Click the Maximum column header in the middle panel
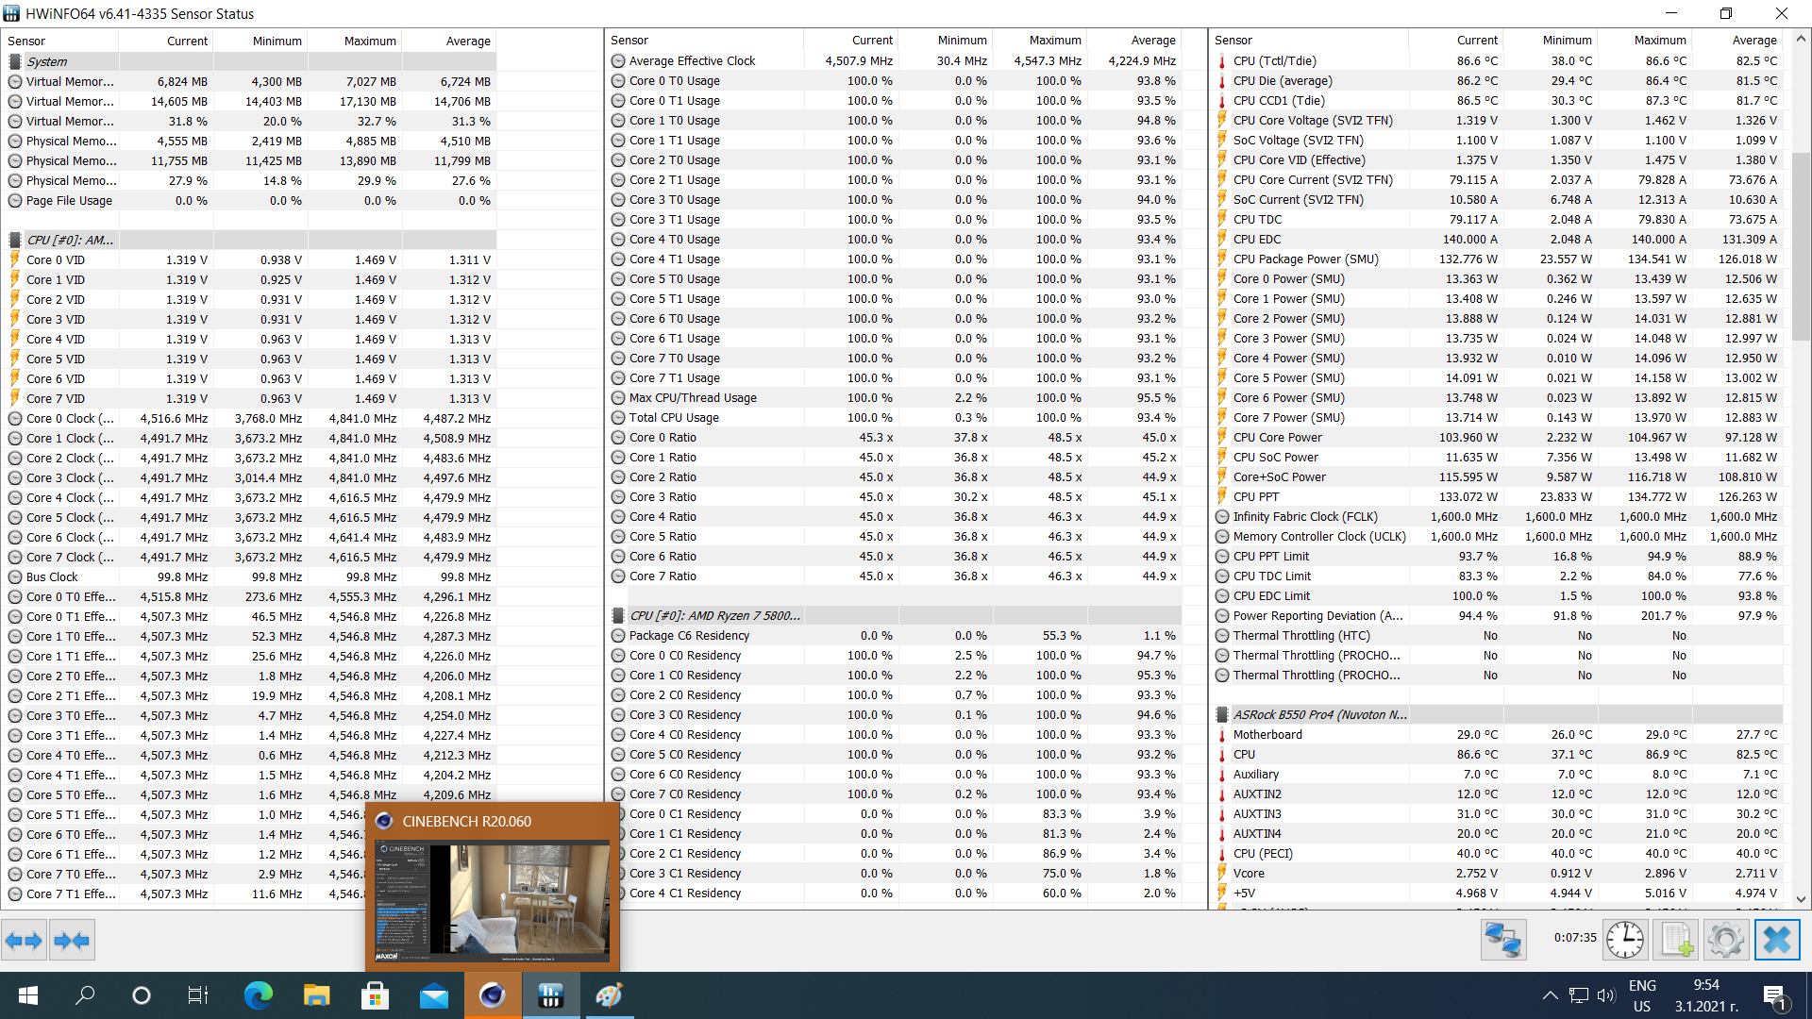Screen dimensions: 1812x1019 tap(1039, 40)
